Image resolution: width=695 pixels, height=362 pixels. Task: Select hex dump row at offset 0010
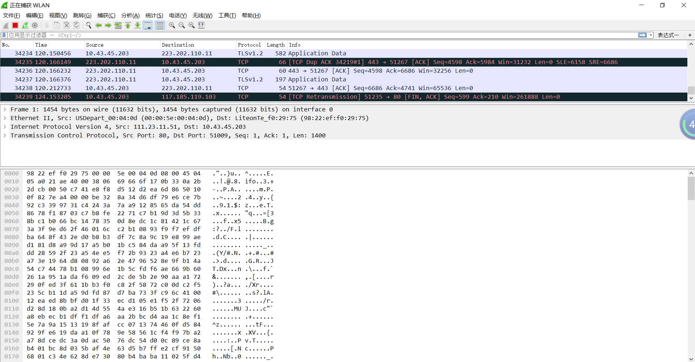(139, 181)
